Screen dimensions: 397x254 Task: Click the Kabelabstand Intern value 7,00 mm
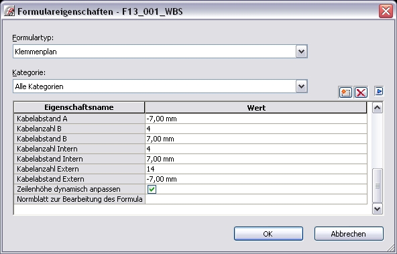[x=256, y=159]
